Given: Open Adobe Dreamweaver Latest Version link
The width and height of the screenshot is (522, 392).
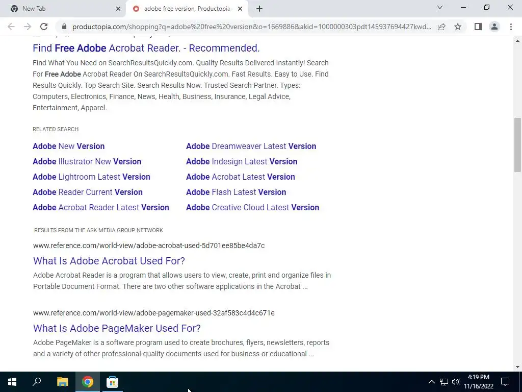Looking at the screenshot, I should 251,146.
